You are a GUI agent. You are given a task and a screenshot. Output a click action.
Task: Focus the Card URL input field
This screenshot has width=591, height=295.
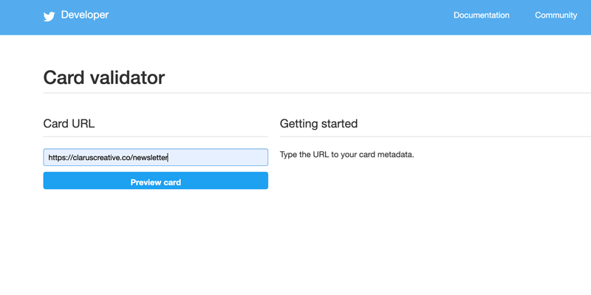pos(156,157)
